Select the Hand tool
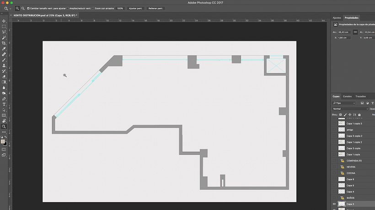 point(4,121)
